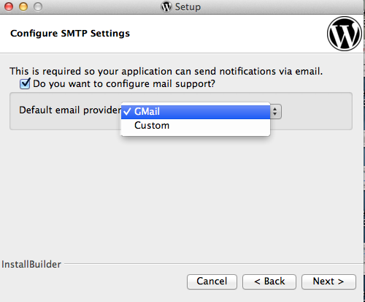
Task: Click empty area right of provider dropdown
Action: coord(316,112)
